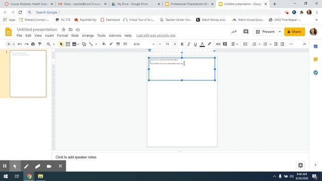This screenshot has height=181, width=322.
Task: Pause the screen recording
Action: pyautogui.click(x=5, y=166)
